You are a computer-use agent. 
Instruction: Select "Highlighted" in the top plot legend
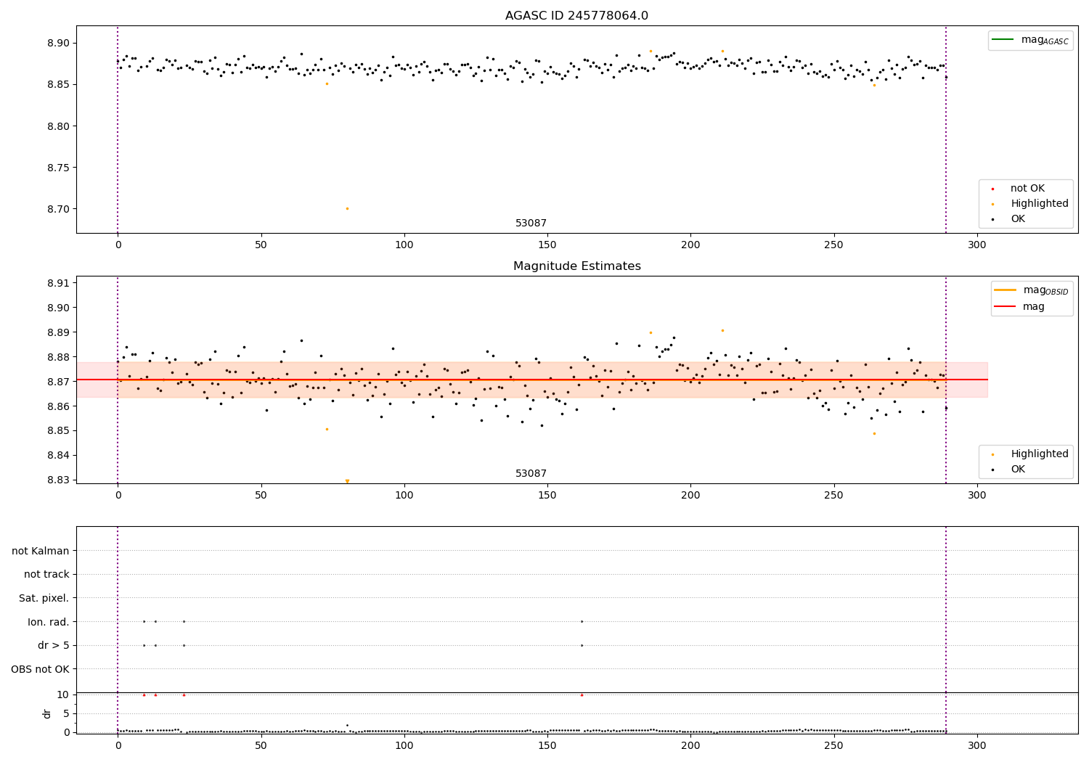coord(1040,204)
